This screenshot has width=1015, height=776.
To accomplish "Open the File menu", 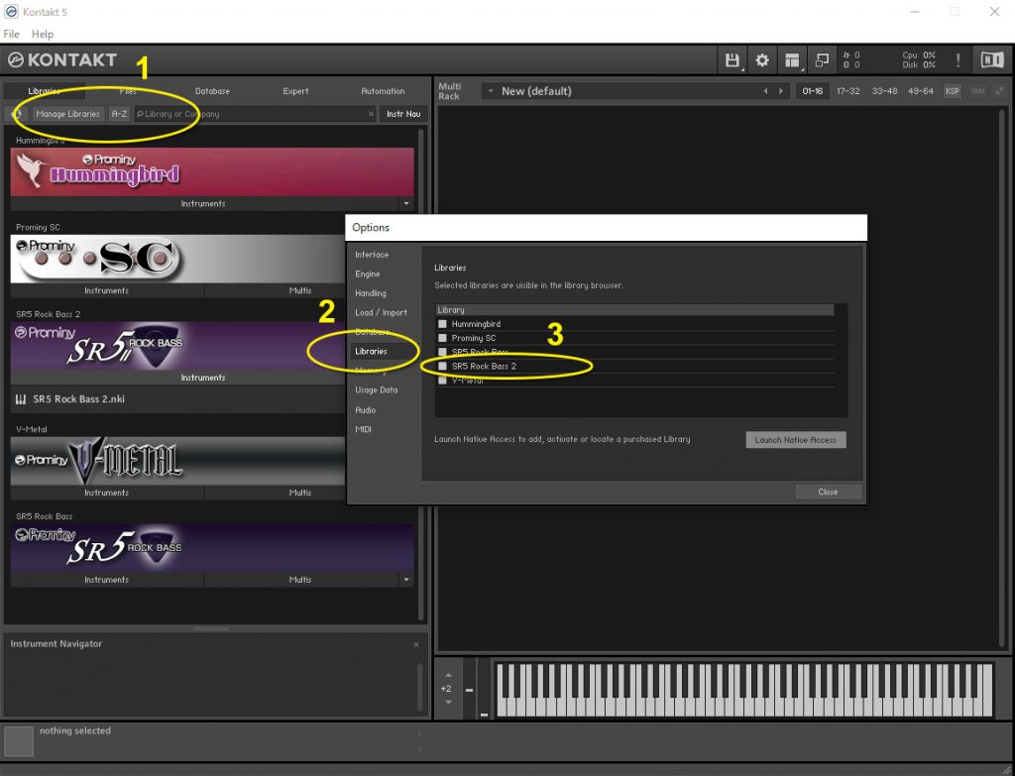I will [12, 35].
